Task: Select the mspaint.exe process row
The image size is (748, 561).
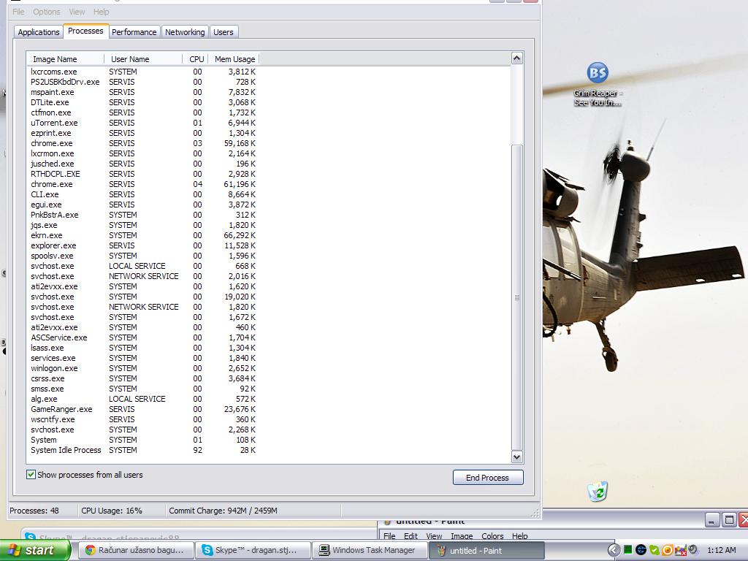Action: tap(143, 92)
